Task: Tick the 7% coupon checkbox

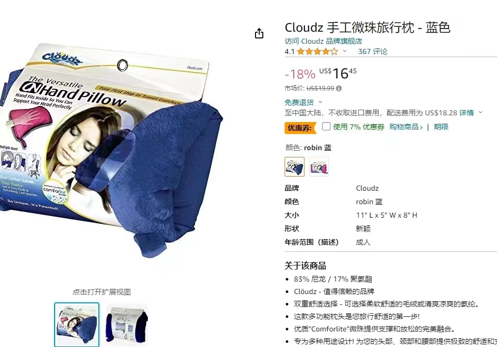Action: coord(326,126)
